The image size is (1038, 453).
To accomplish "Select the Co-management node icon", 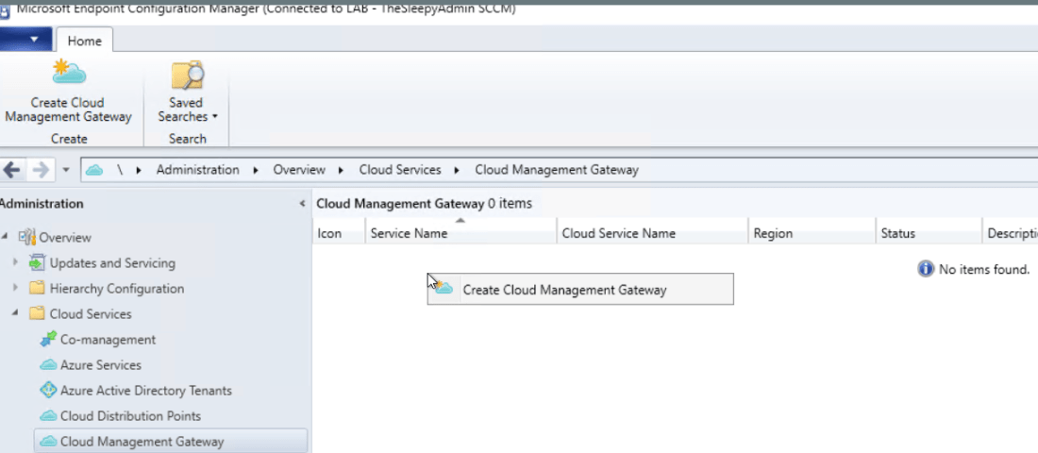I will [x=48, y=340].
